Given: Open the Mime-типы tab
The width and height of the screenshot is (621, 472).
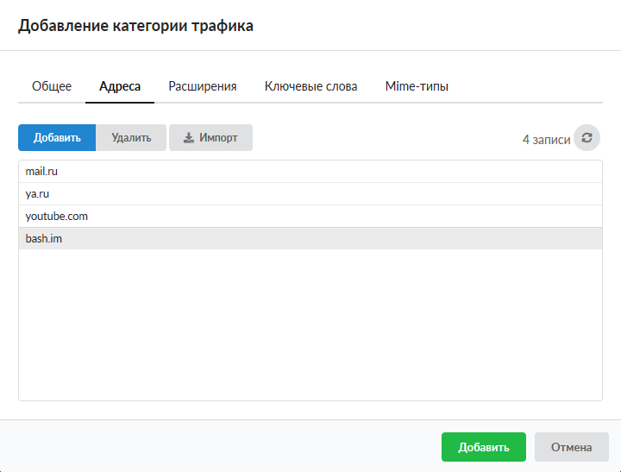Looking at the screenshot, I should pos(417,86).
